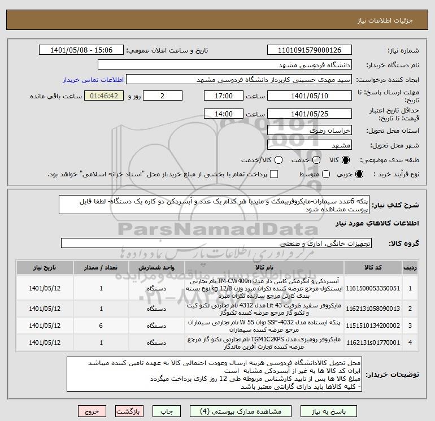Click the SSF-4032 standing fan item name

click(264, 326)
